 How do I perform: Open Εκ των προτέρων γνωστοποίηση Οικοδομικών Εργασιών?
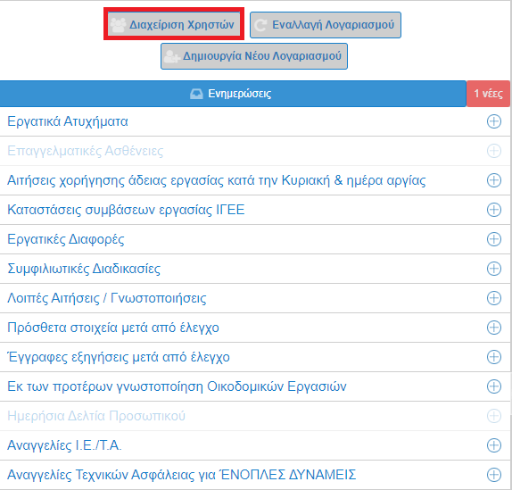255,386
